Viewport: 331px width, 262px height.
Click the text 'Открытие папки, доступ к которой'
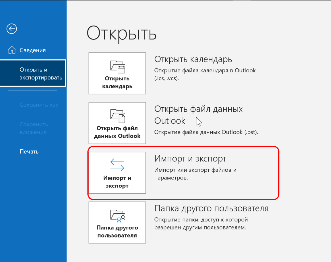click(x=201, y=220)
